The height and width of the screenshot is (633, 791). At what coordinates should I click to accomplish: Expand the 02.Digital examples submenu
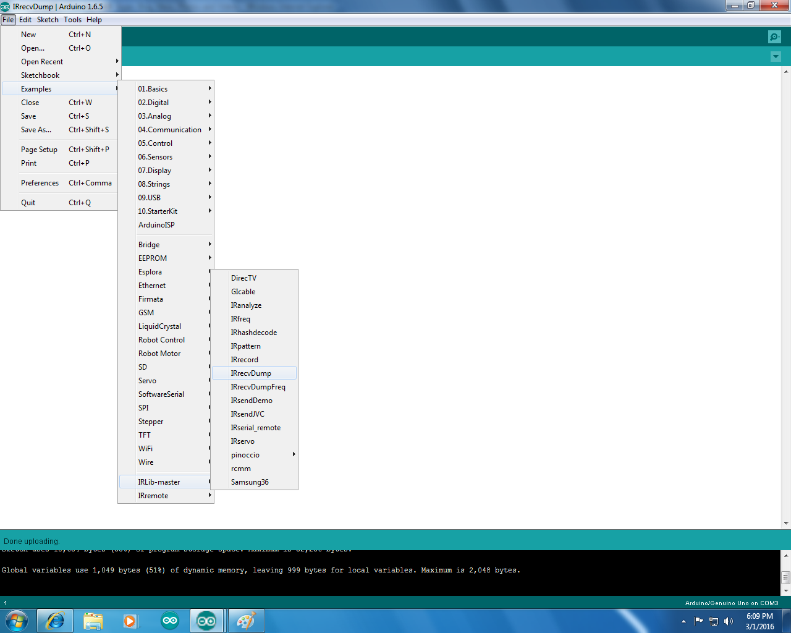(x=166, y=103)
